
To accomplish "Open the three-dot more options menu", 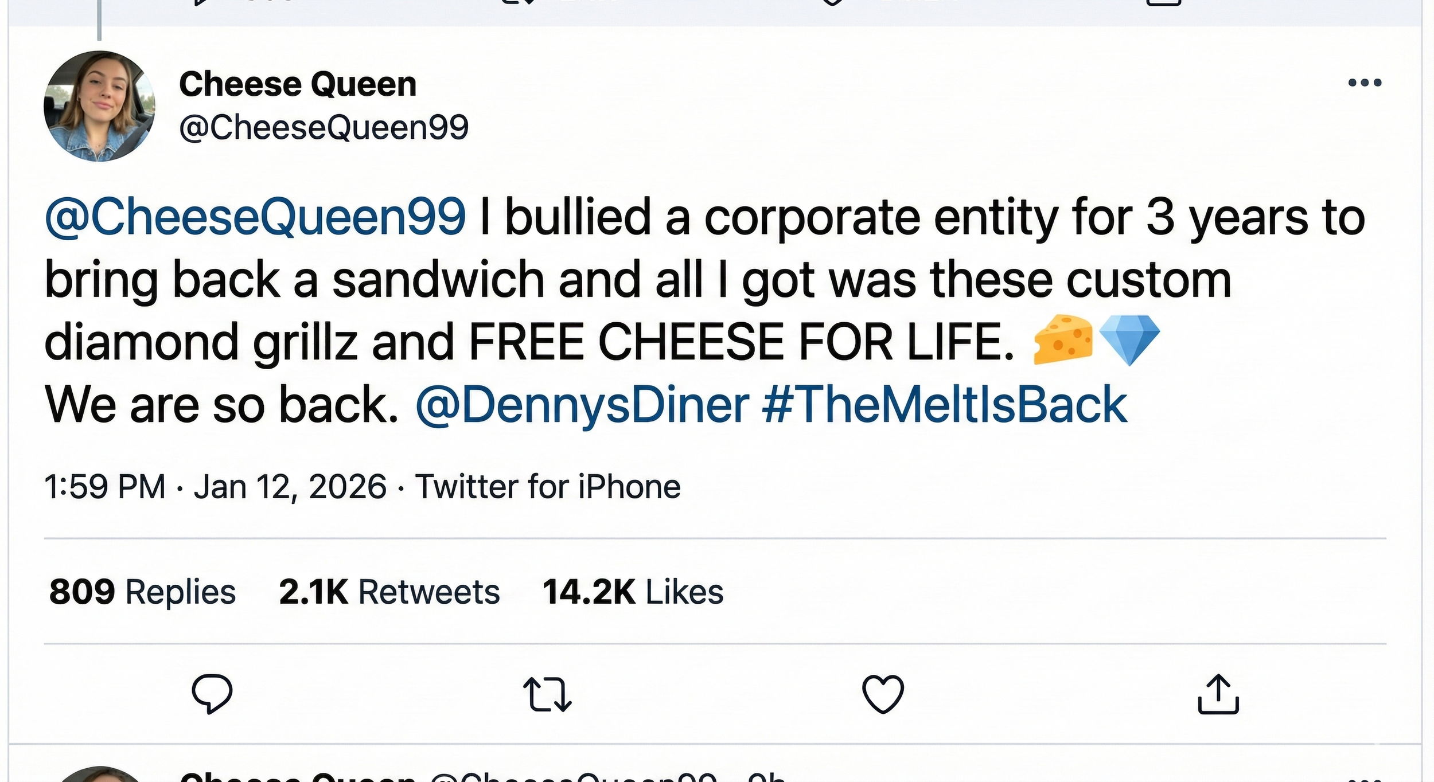I will pyautogui.click(x=1365, y=83).
